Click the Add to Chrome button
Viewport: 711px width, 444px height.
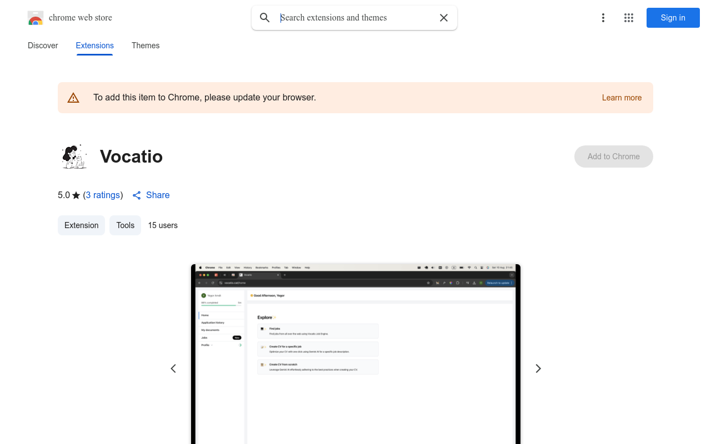point(614,157)
